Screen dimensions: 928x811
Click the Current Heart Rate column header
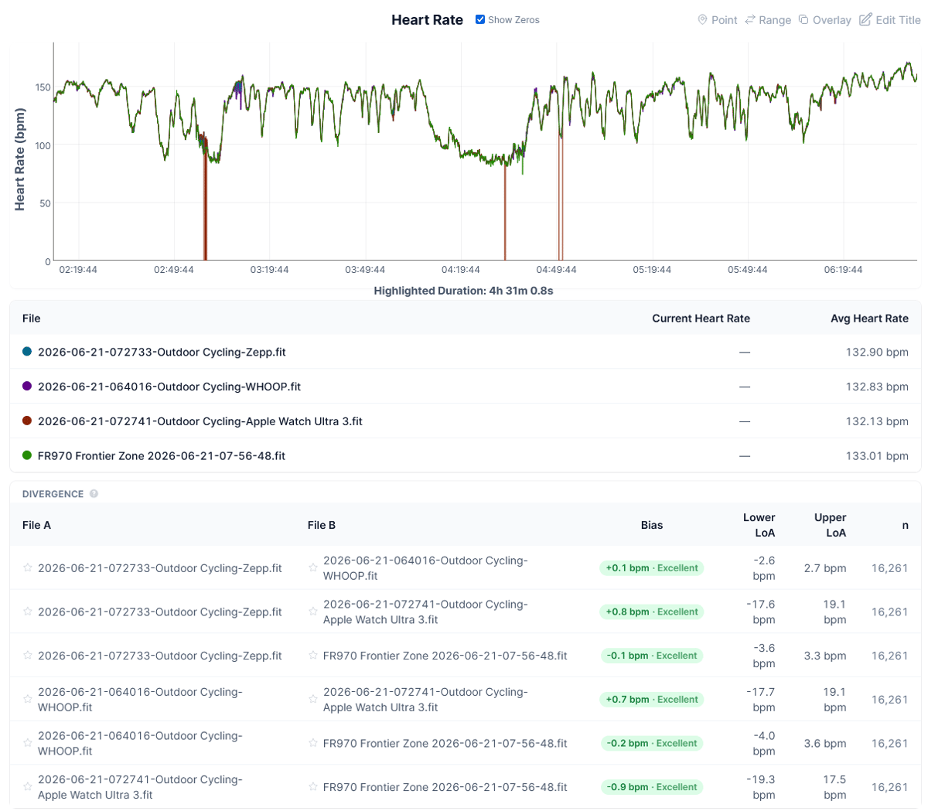[x=701, y=319]
